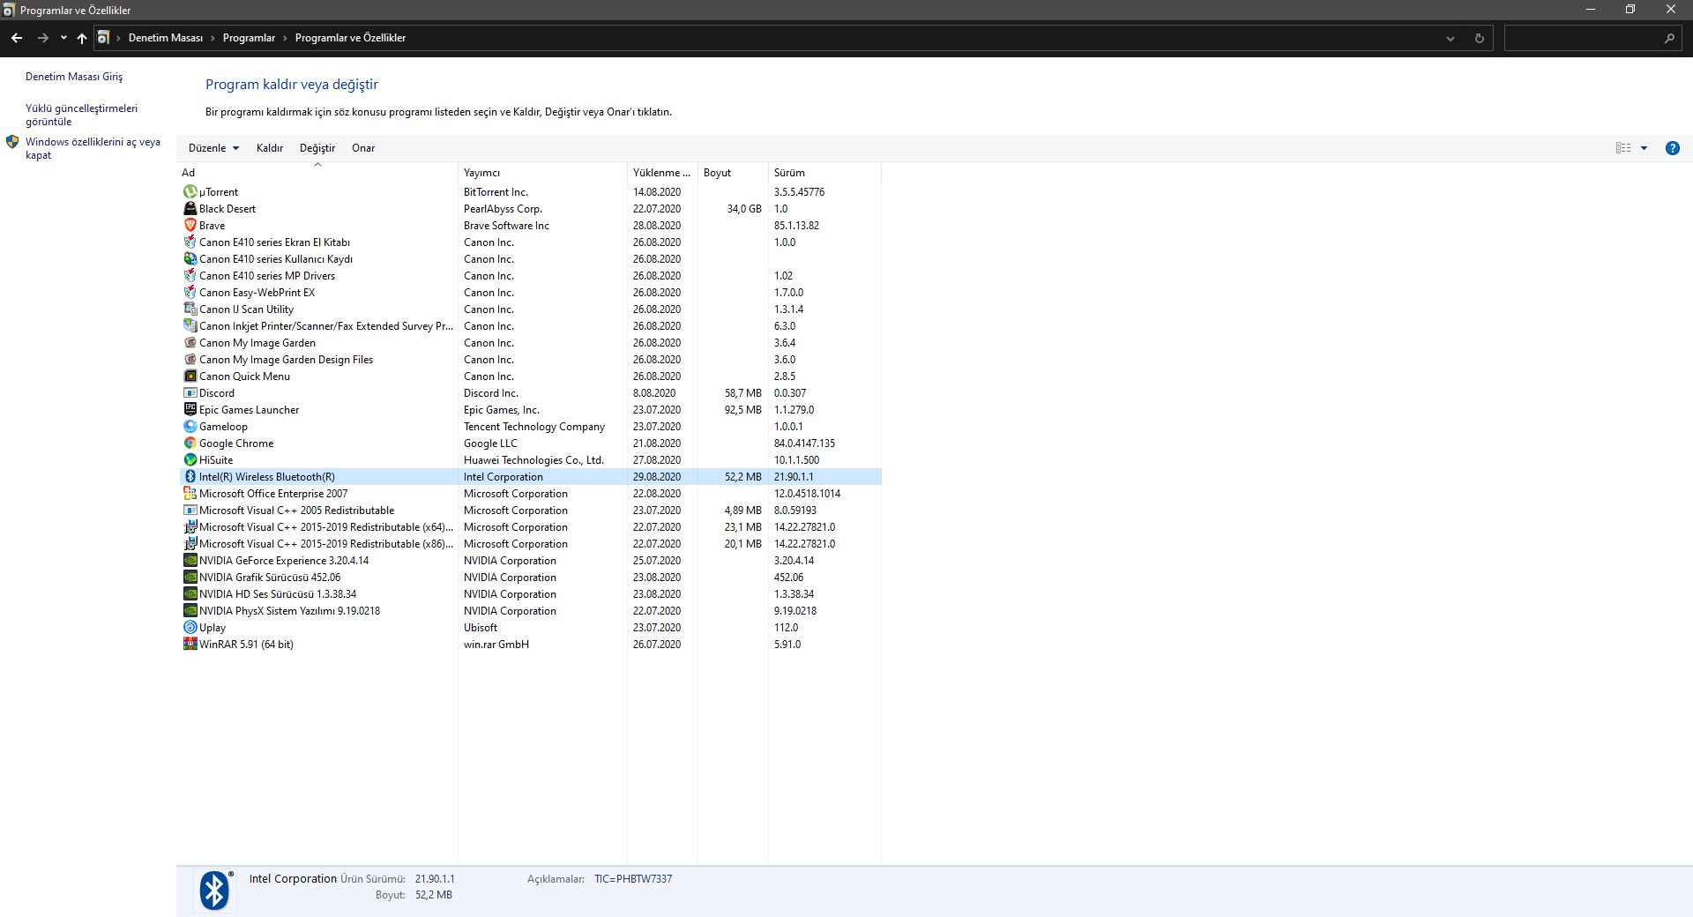
Task: Open the Düzenle dropdown menu
Action: (x=213, y=148)
